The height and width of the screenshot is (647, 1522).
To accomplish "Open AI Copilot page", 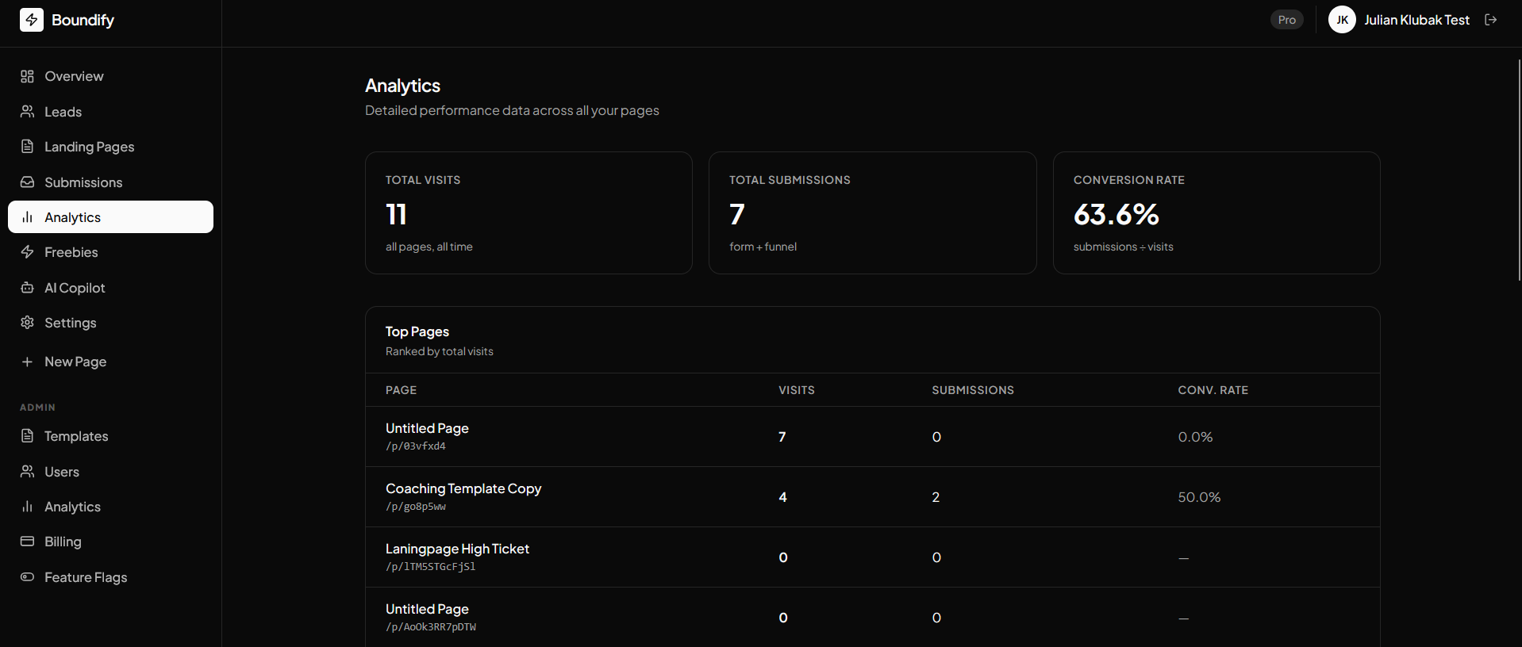I will click(110, 288).
